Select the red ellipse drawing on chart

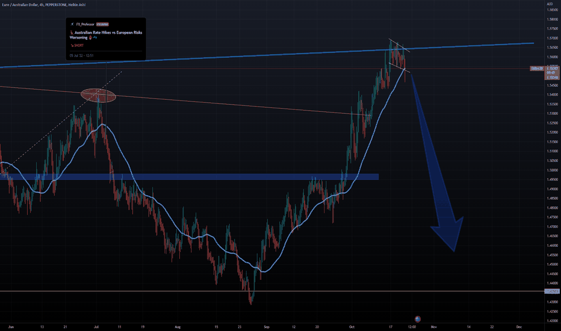pos(98,96)
